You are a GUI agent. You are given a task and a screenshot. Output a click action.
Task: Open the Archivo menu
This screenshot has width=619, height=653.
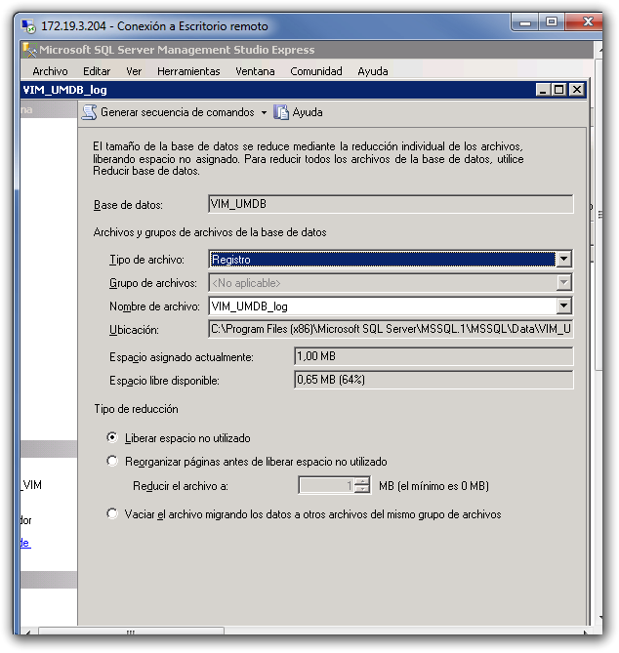[50, 71]
